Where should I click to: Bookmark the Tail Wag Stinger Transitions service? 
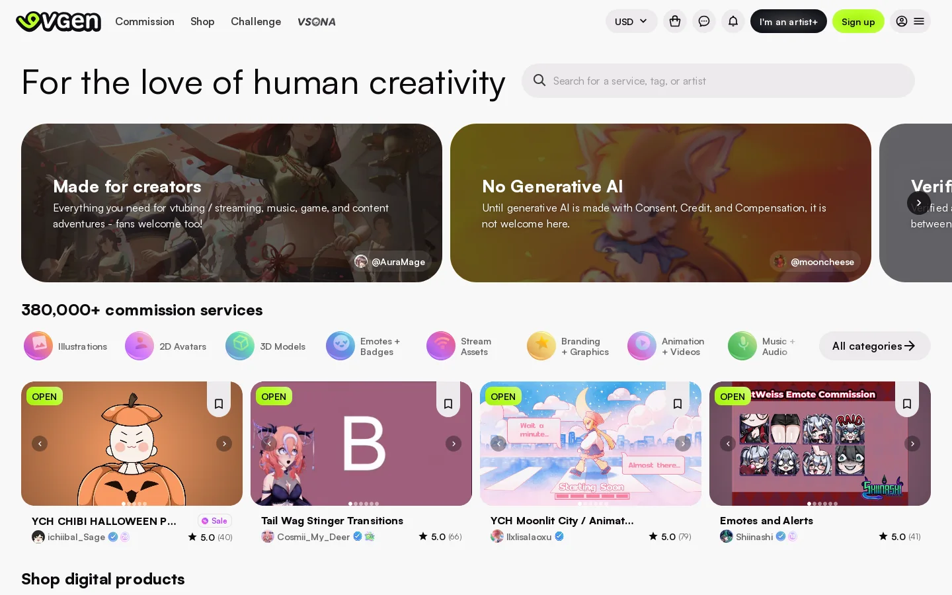coord(448,403)
